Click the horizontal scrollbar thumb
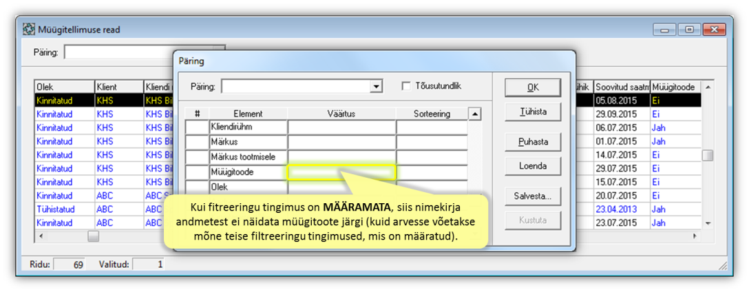Viewport: 749px width, 292px height. click(x=93, y=236)
